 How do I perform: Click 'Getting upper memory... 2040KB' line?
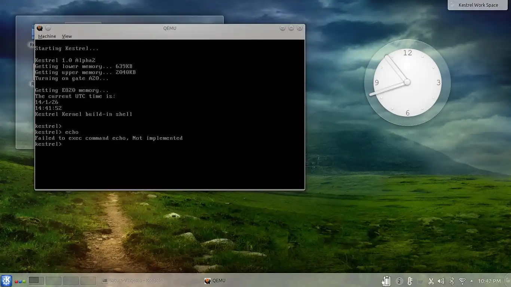85,72
